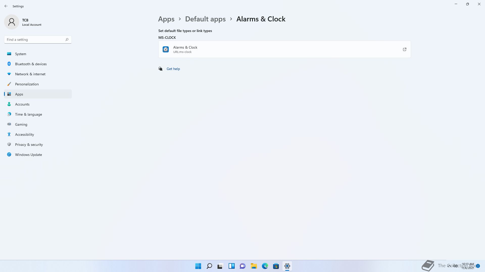The image size is (485, 272).
Task: Select the Apps category in the sidebar
Action: click(x=38, y=94)
